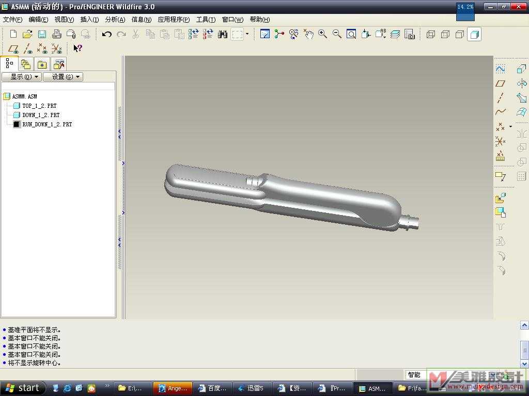The width and height of the screenshot is (529, 396).
Task: Open the 文件(F) menu
Action: [x=12, y=20]
